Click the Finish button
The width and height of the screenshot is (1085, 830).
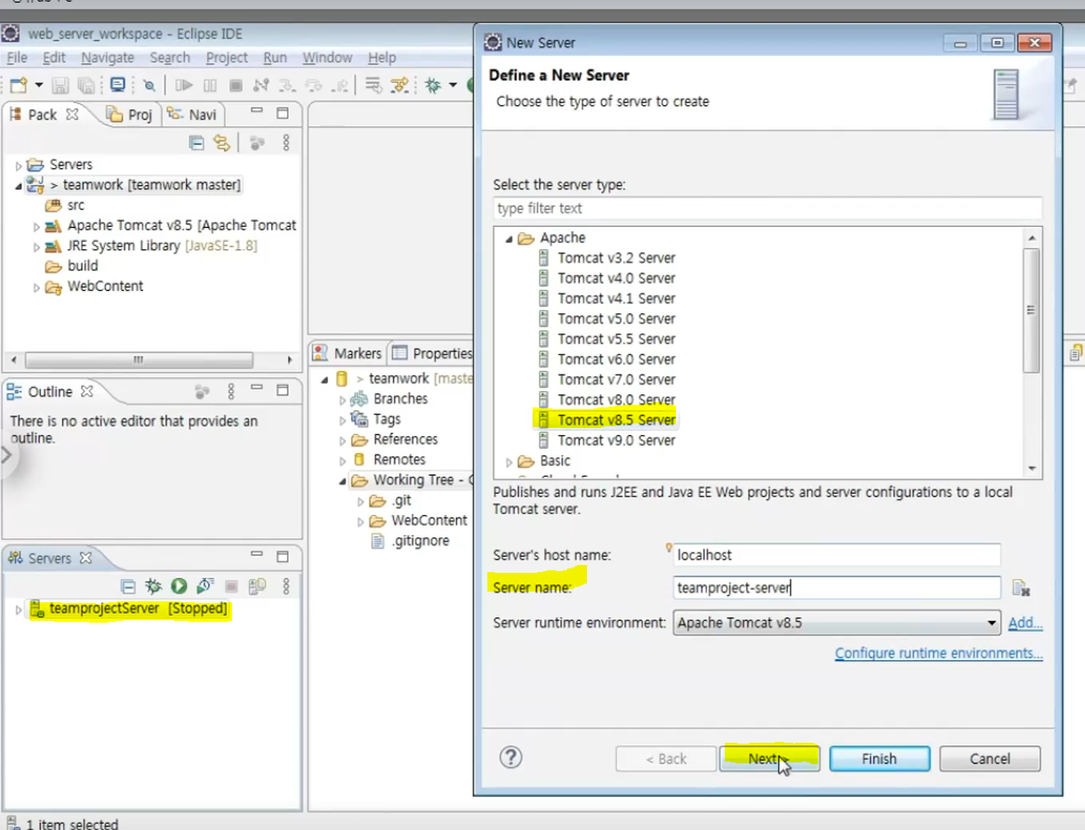point(880,759)
